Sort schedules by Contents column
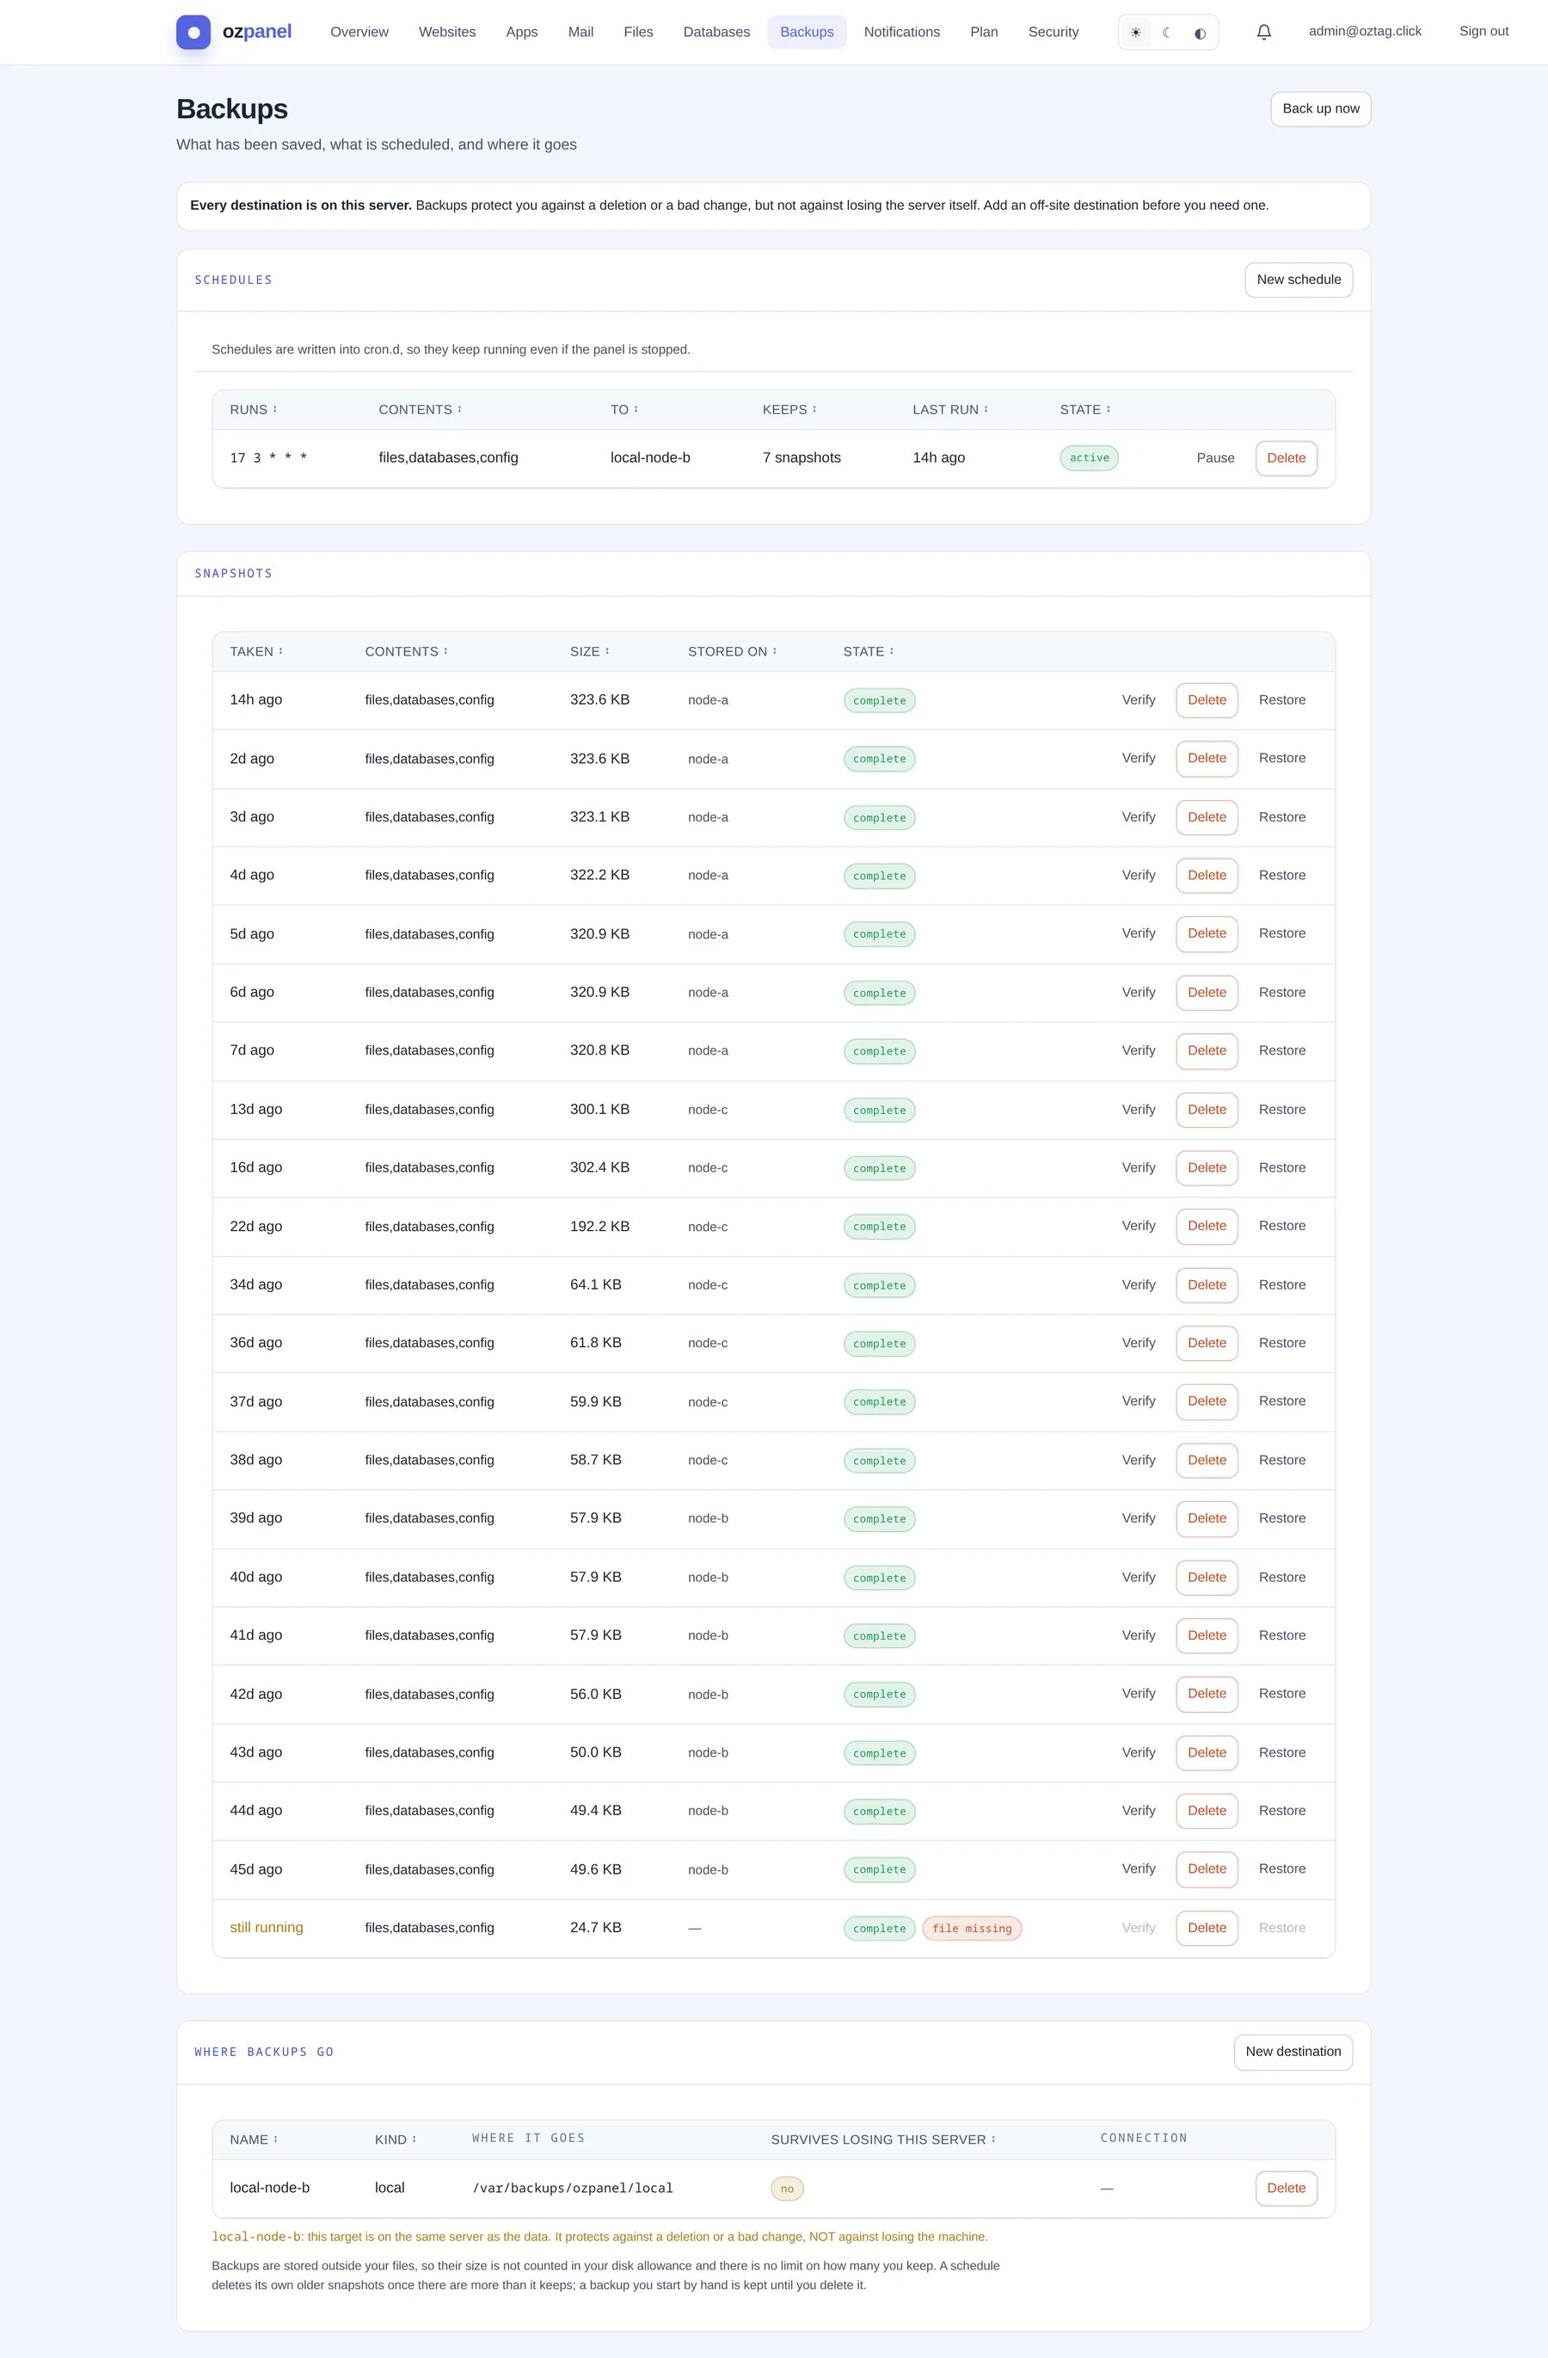Screen dimensions: 1548x2358 (x=420, y=409)
